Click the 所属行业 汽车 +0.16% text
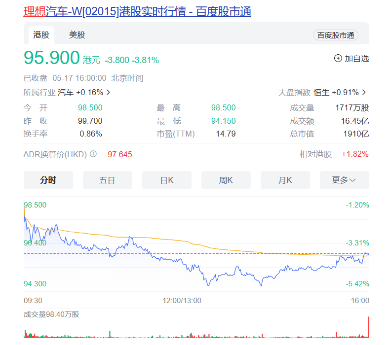This screenshot has width=391, height=345. pos(63,92)
